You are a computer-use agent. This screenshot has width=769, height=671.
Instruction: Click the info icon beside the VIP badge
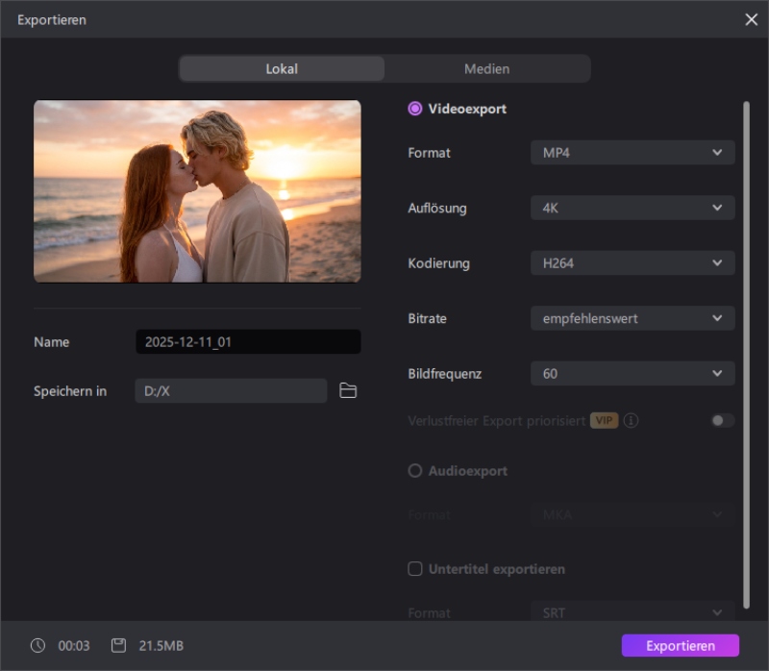632,421
